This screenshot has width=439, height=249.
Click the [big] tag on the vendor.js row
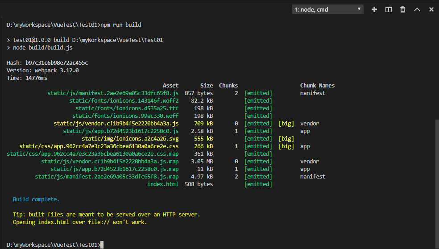point(286,123)
